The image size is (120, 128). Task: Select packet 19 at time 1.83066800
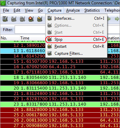coord(60,83)
